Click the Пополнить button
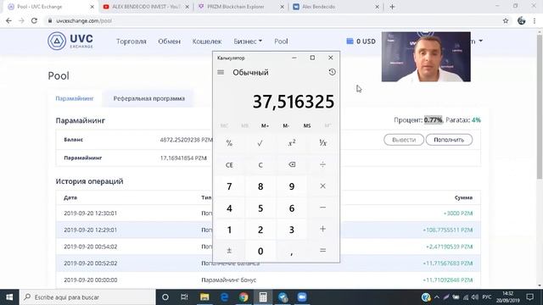 coord(449,140)
